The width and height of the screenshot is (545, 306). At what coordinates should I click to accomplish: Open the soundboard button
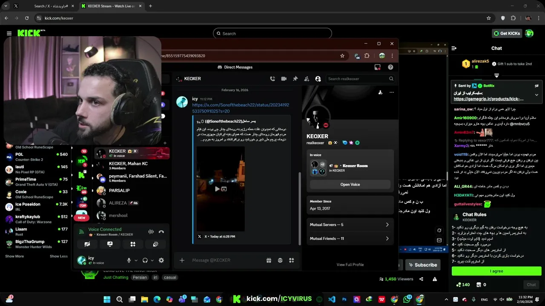click(x=155, y=244)
